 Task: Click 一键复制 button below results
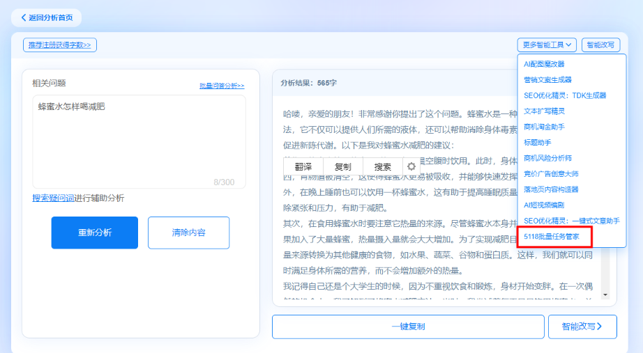[408, 326]
